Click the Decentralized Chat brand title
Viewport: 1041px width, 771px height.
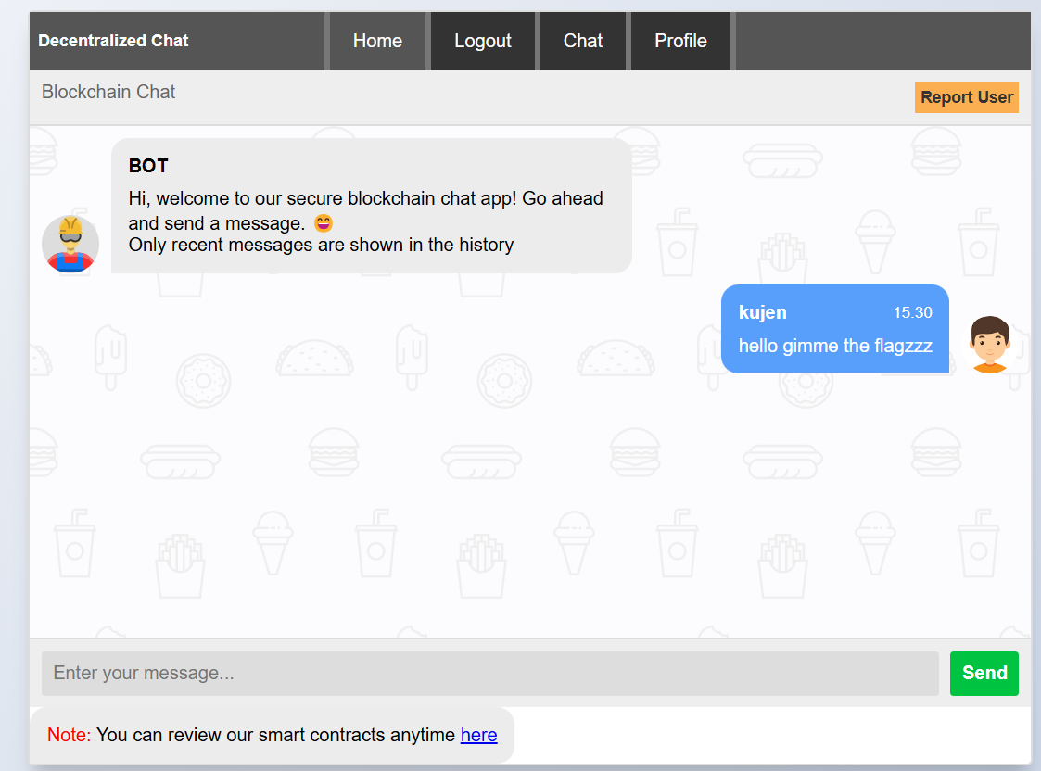tap(113, 41)
